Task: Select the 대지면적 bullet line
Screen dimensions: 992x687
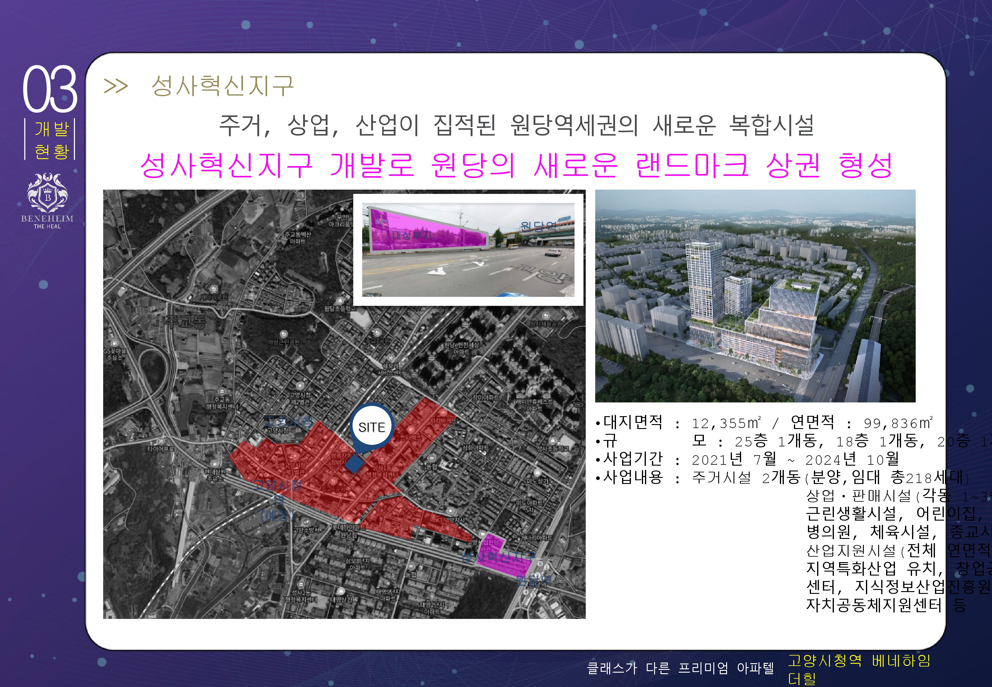Action: tap(764, 423)
